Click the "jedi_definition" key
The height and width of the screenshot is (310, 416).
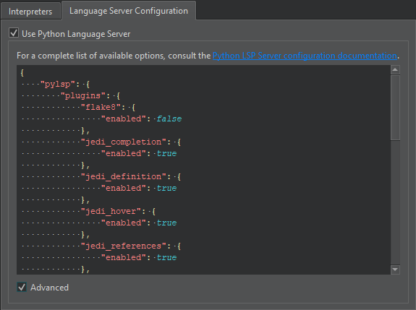click(x=124, y=177)
